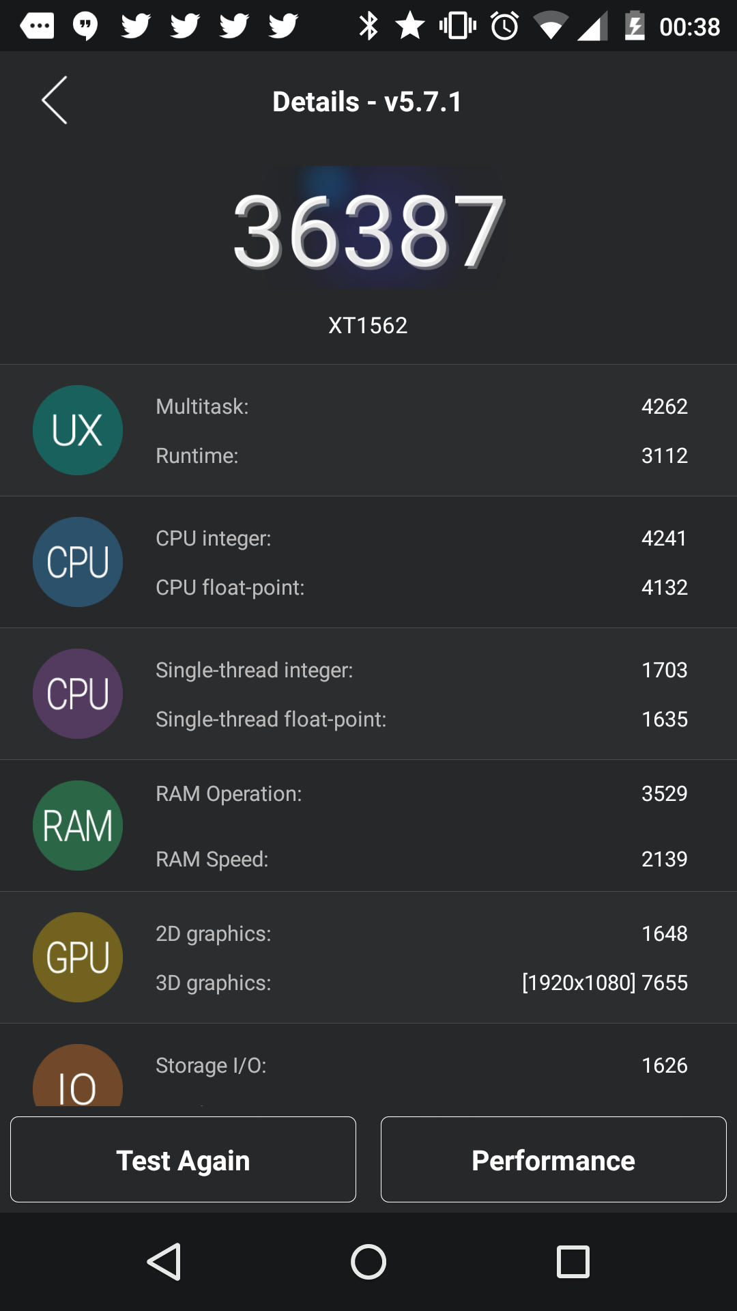Viewport: 737px width, 1311px height.
Task: Tap the total score 36387
Action: coord(369,231)
